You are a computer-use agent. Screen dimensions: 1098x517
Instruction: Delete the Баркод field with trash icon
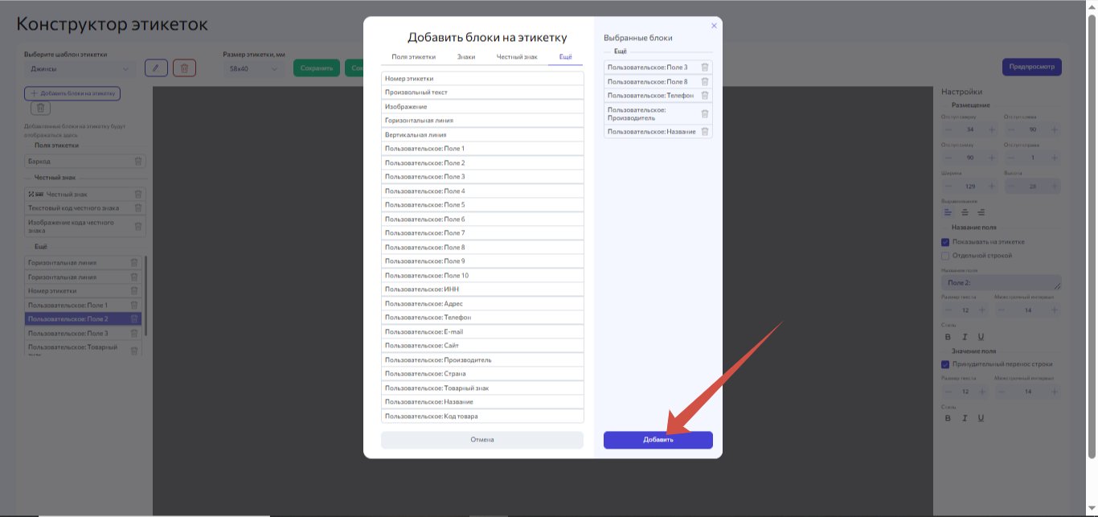coord(137,162)
